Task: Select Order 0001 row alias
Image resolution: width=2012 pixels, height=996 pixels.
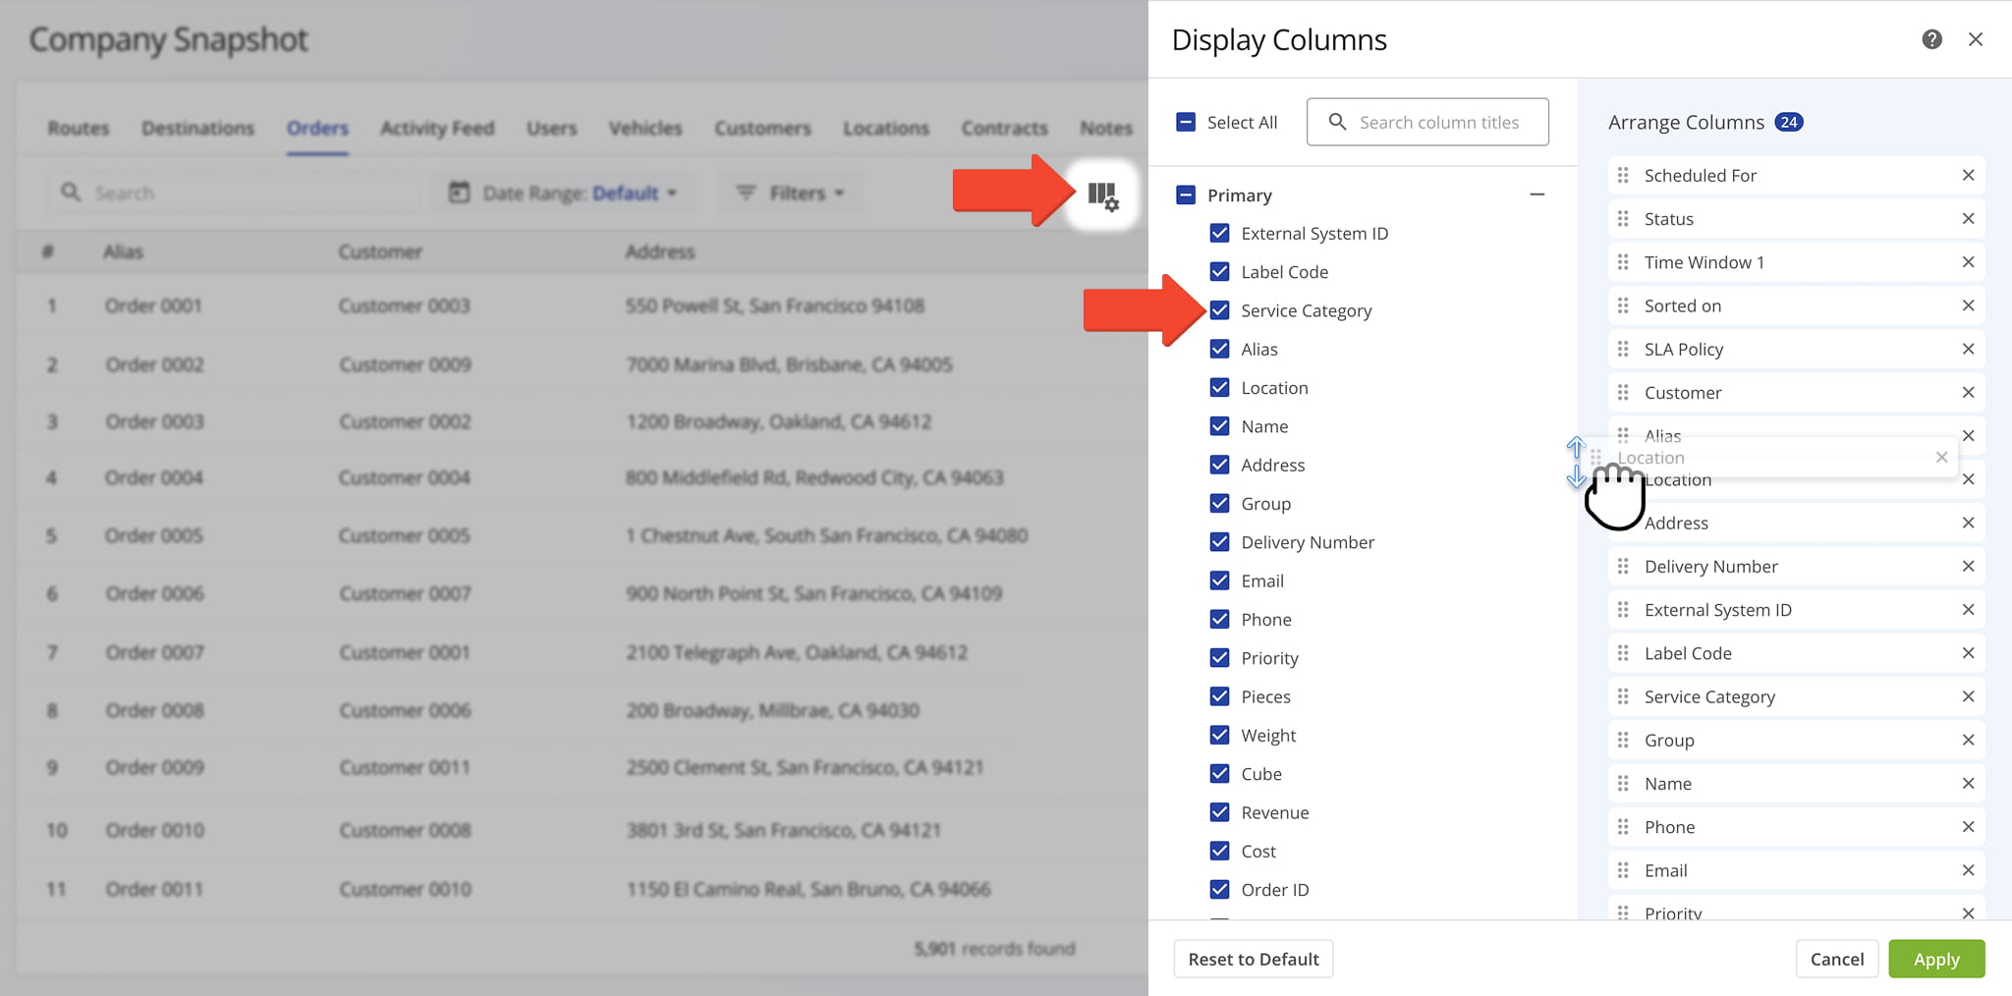Action: tap(153, 305)
